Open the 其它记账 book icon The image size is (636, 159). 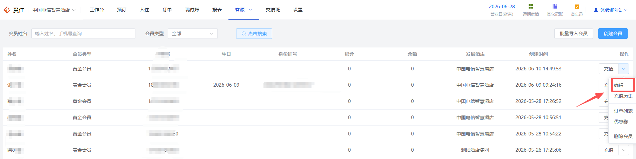coord(555,6)
